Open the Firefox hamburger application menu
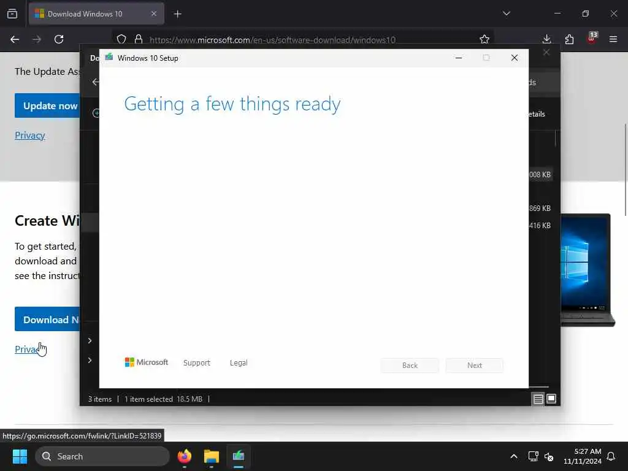Image resolution: width=628 pixels, height=471 pixels. 613,39
